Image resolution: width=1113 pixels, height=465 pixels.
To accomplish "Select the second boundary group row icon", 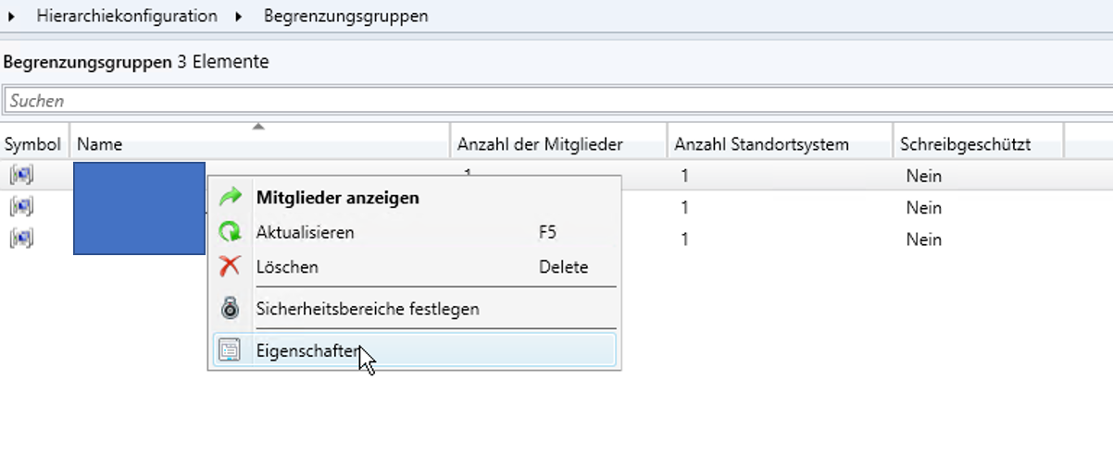I will pos(21,207).
